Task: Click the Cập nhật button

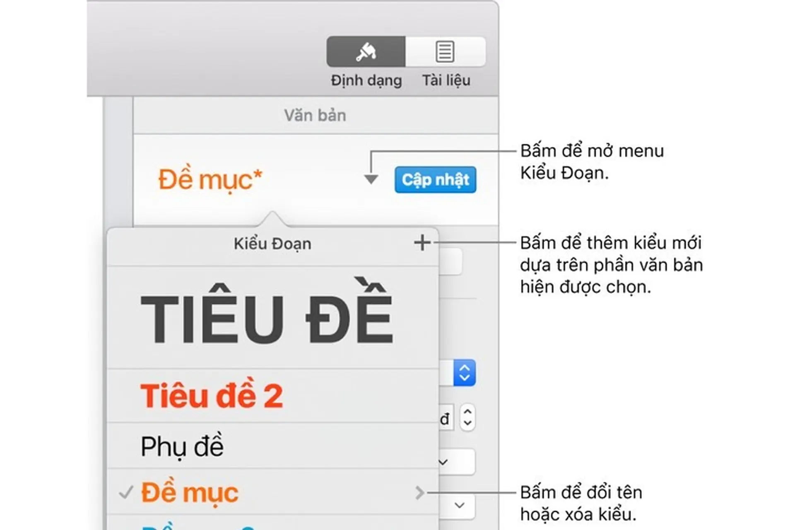Action: (x=435, y=180)
